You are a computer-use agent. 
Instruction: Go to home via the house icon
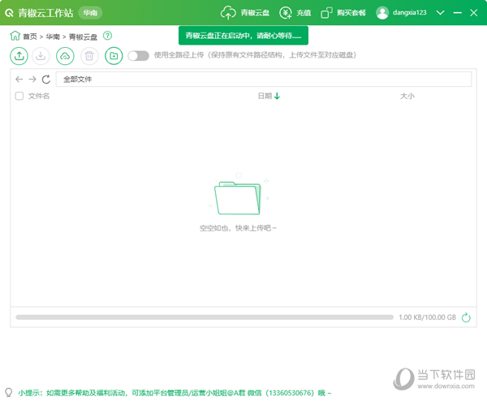(15, 36)
